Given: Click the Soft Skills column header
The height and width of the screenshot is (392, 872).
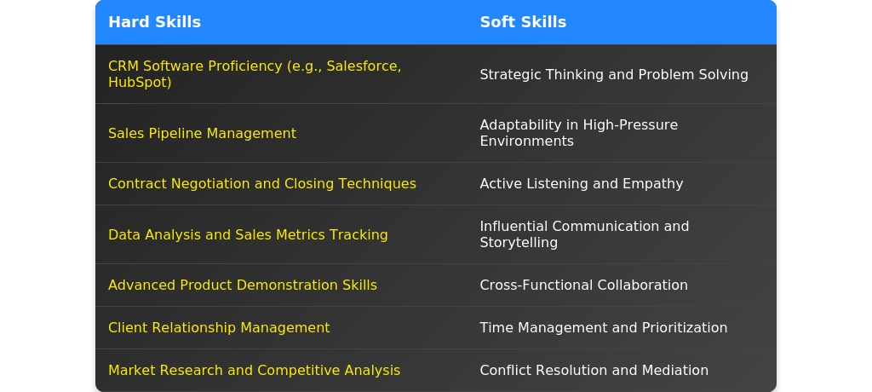Looking at the screenshot, I should click(523, 22).
